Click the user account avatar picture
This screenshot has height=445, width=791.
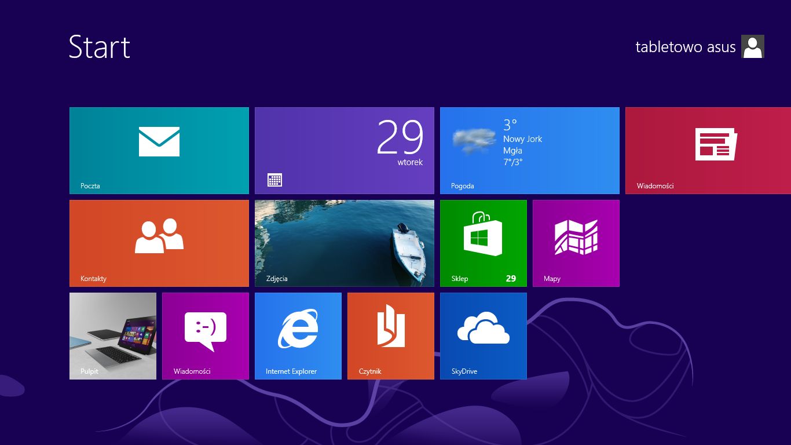[753, 46]
